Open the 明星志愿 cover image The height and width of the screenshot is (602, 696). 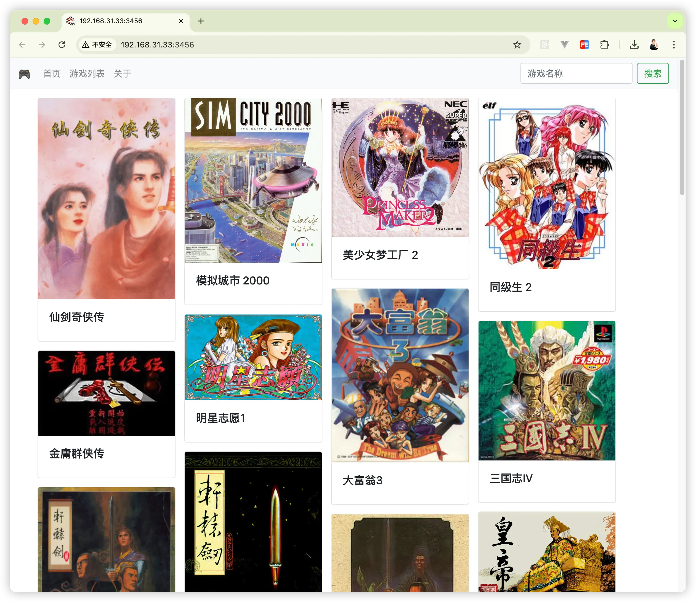pyautogui.click(x=253, y=358)
